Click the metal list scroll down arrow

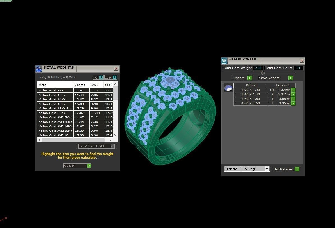[115, 135]
